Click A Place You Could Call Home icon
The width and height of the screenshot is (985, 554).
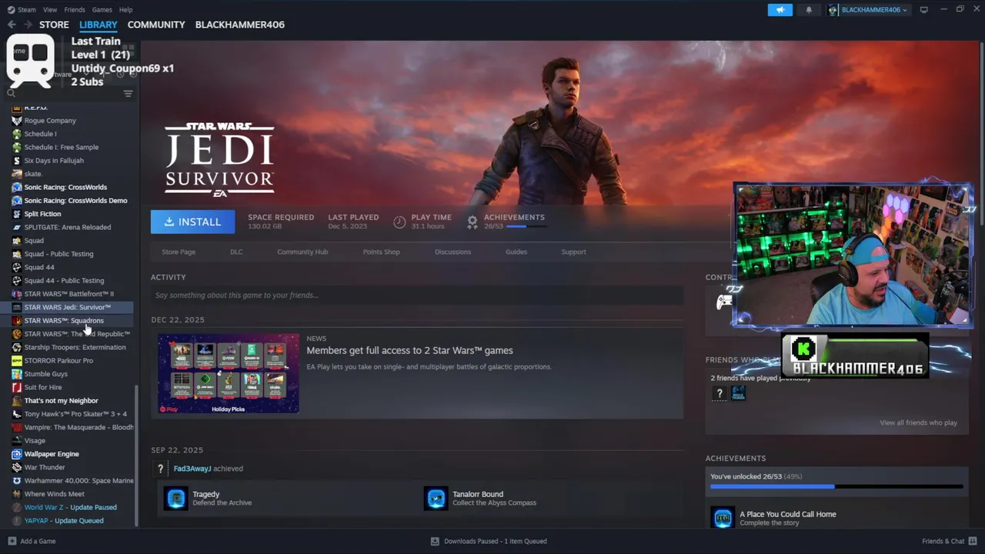(x=723, y=518)
